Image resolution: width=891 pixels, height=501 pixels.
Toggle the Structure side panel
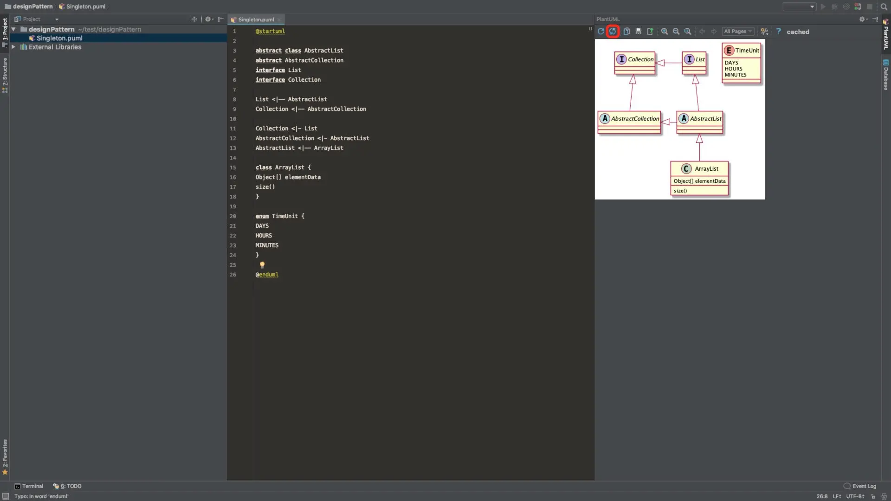pyautogui.click(x=5, y=75)
